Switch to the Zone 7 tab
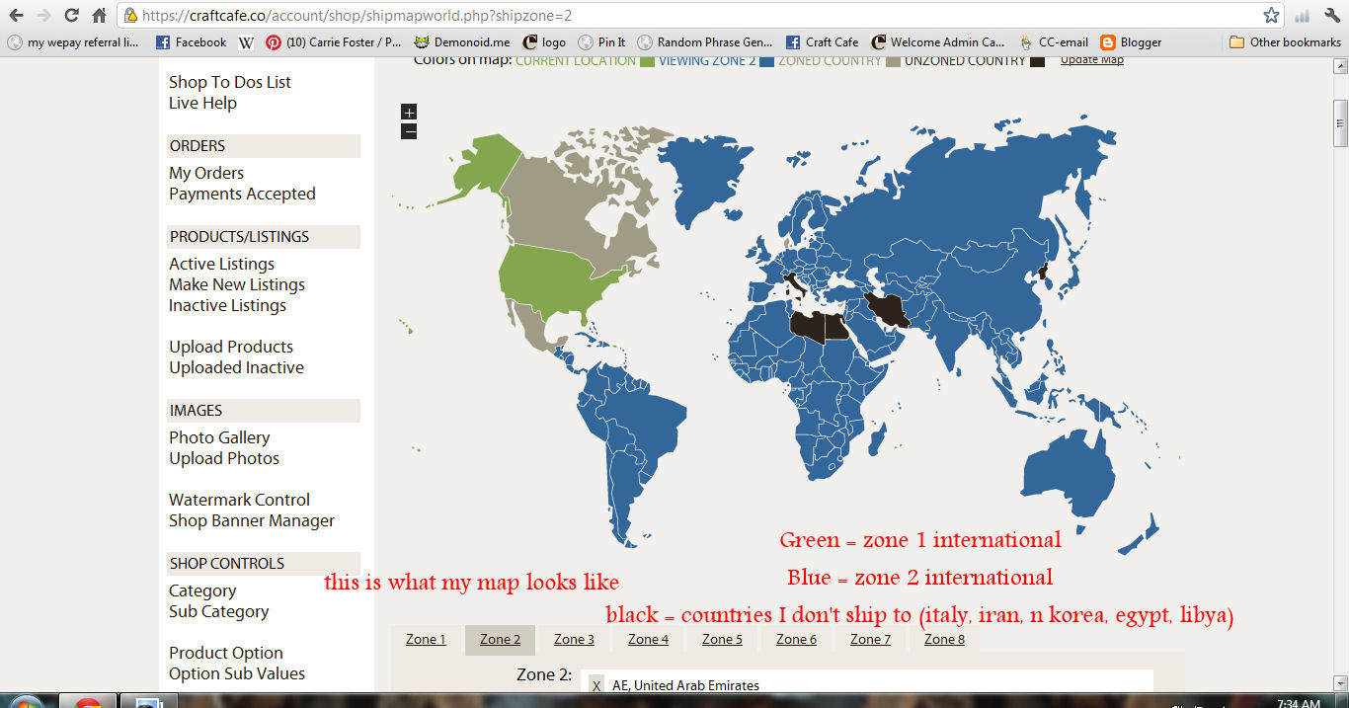The width and height of the screenshot is (1349, 708). pos(870,639)
